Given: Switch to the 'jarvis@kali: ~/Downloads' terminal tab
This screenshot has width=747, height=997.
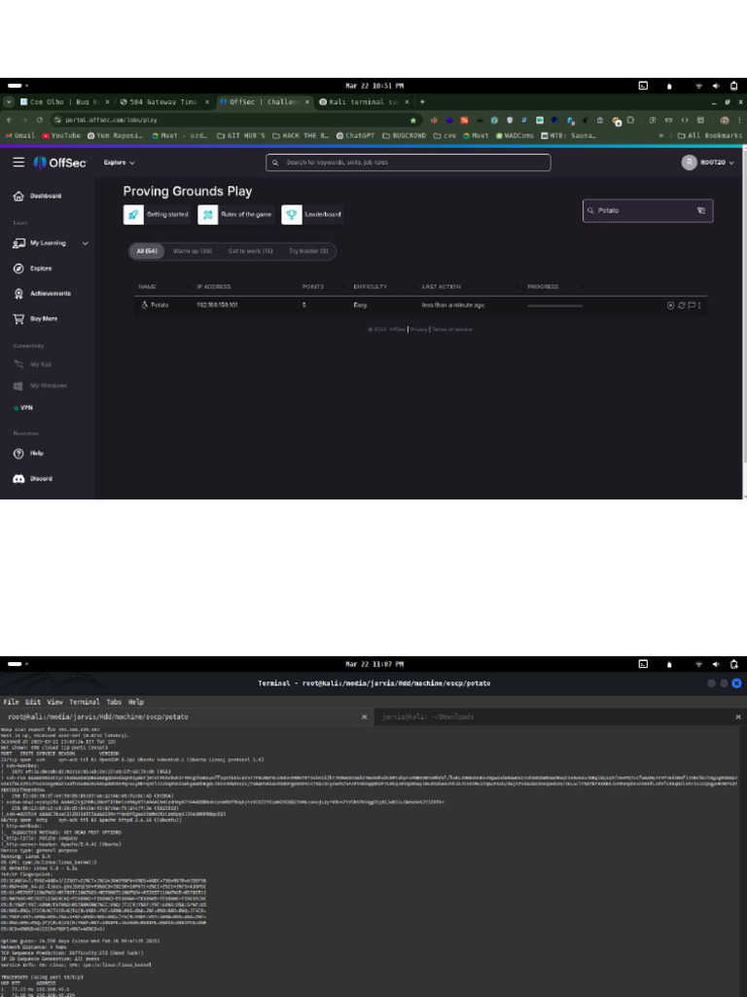Looking at the screenshot, I should coord(428,717).
